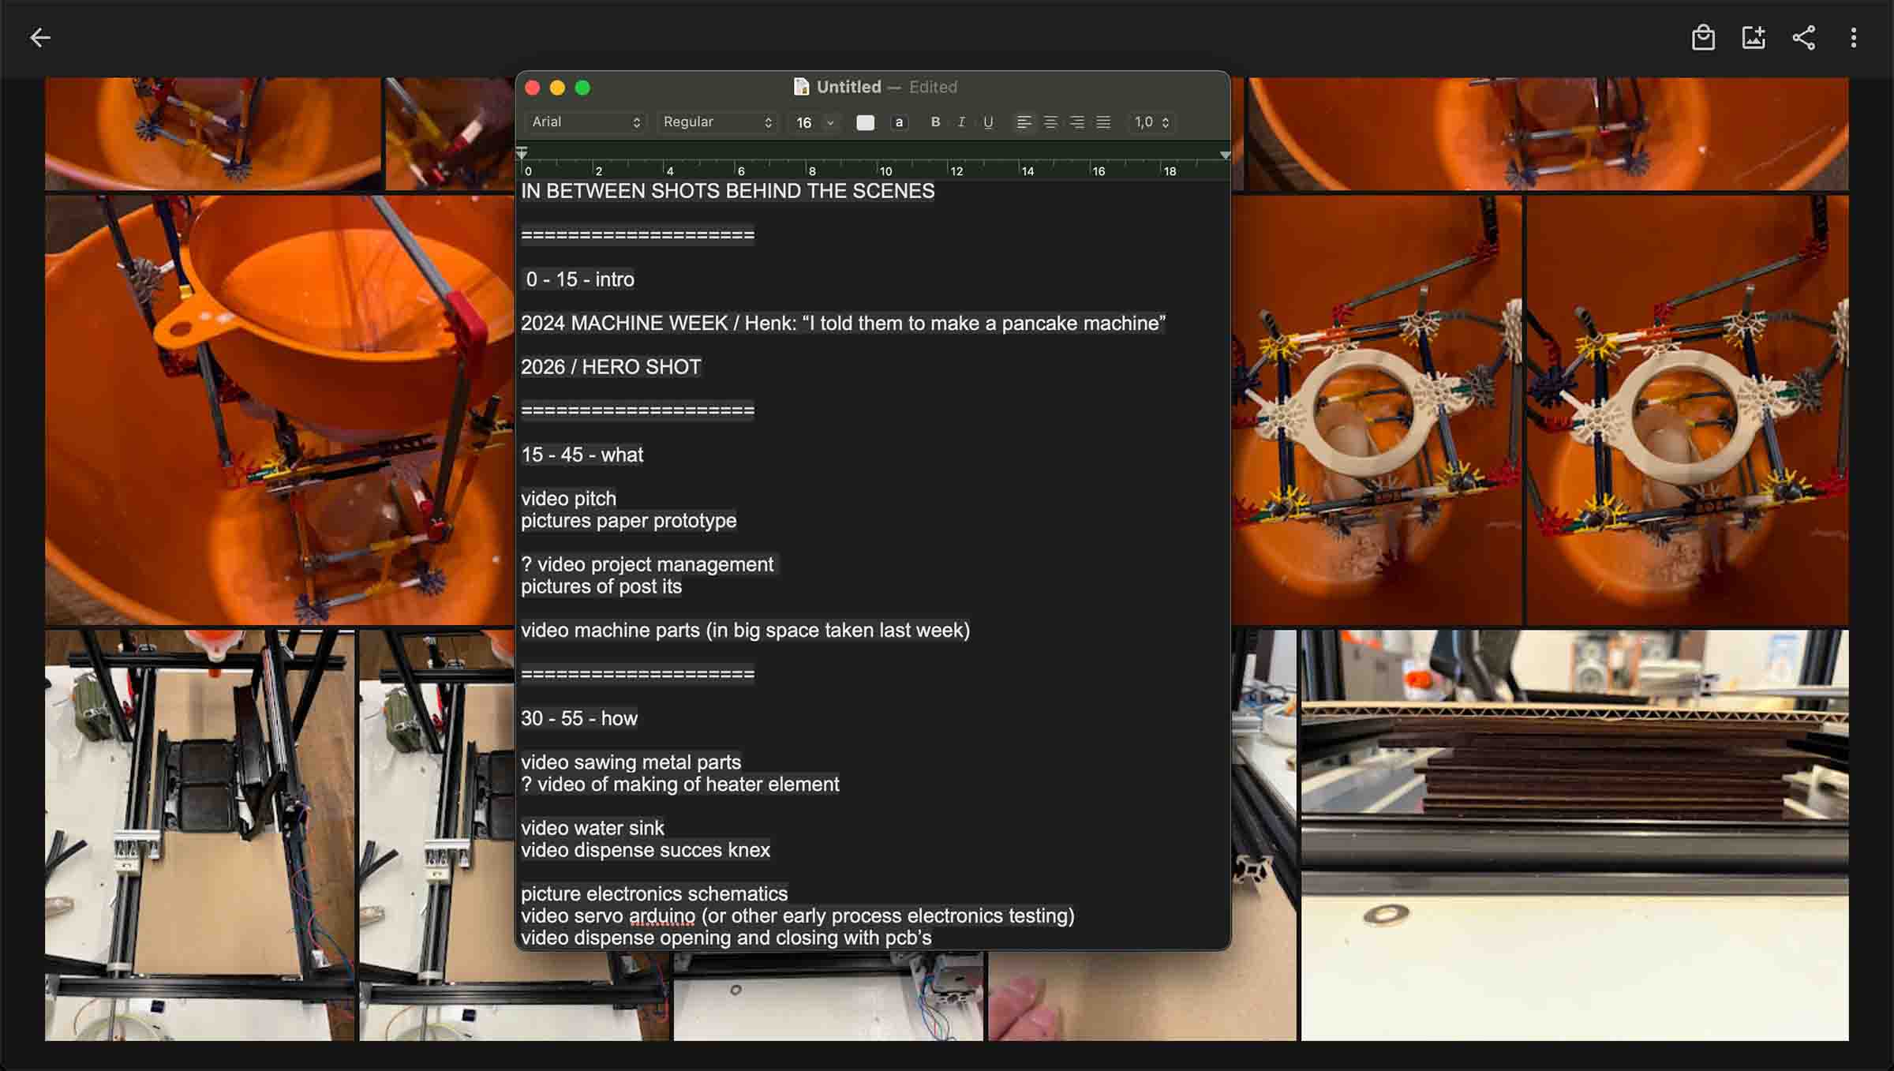Open the text color swatch

pyautogui.click(x=865, y=122)
